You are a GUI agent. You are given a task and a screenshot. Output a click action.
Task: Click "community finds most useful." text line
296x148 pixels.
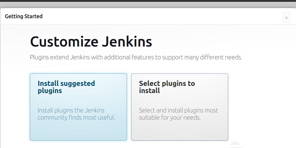pyautogui.click(x=76, y=118)
